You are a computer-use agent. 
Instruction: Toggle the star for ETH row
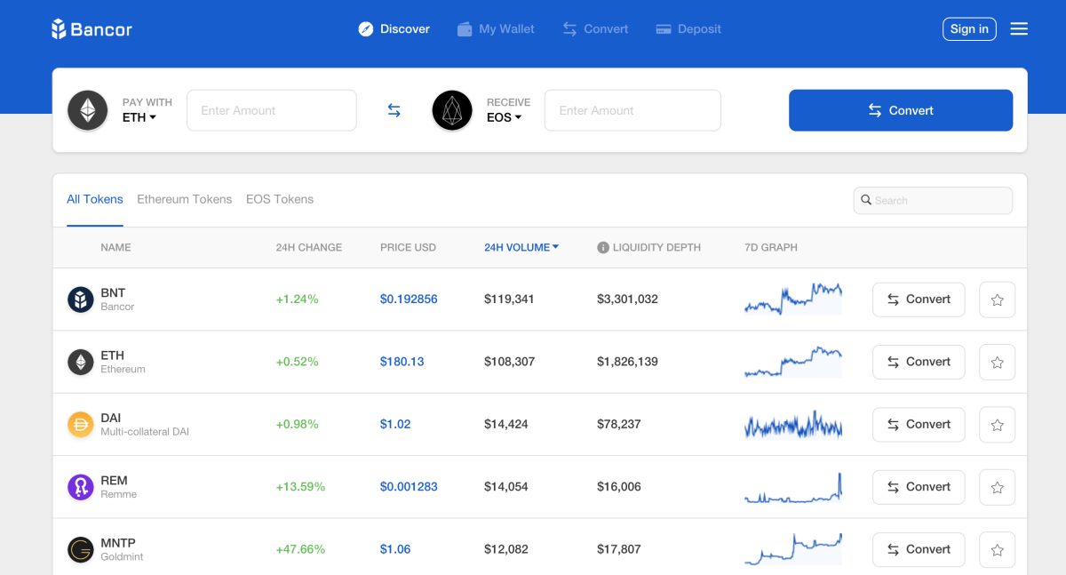pos(997,363)
